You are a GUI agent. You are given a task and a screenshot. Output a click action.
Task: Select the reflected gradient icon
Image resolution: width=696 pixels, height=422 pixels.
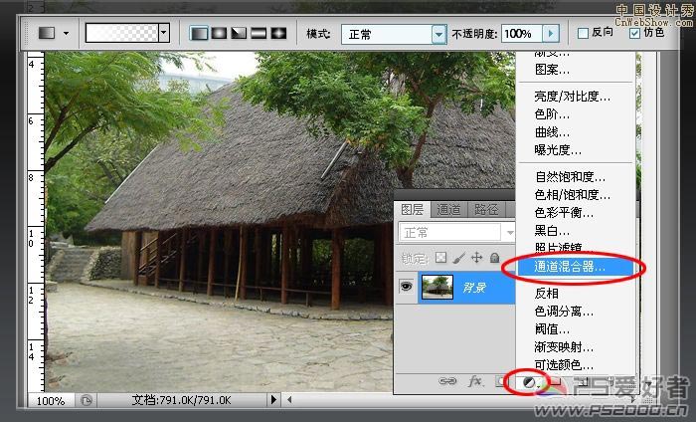[259, 33]
